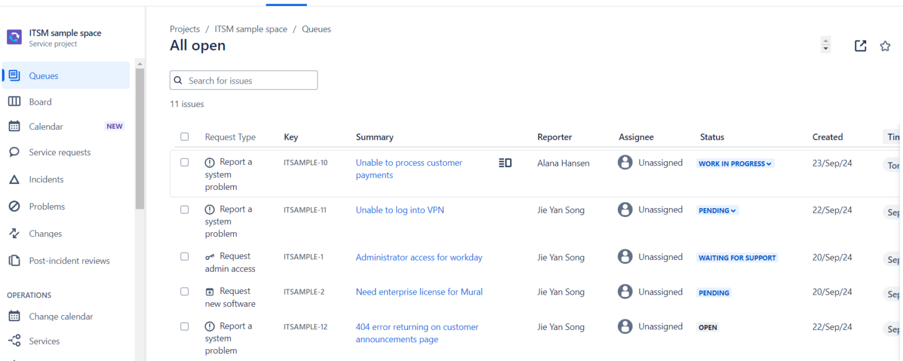Image resolution: width=903 pixels, height=361 pixels.
Task: Open the queue sort stepper control
Action: 825,45
